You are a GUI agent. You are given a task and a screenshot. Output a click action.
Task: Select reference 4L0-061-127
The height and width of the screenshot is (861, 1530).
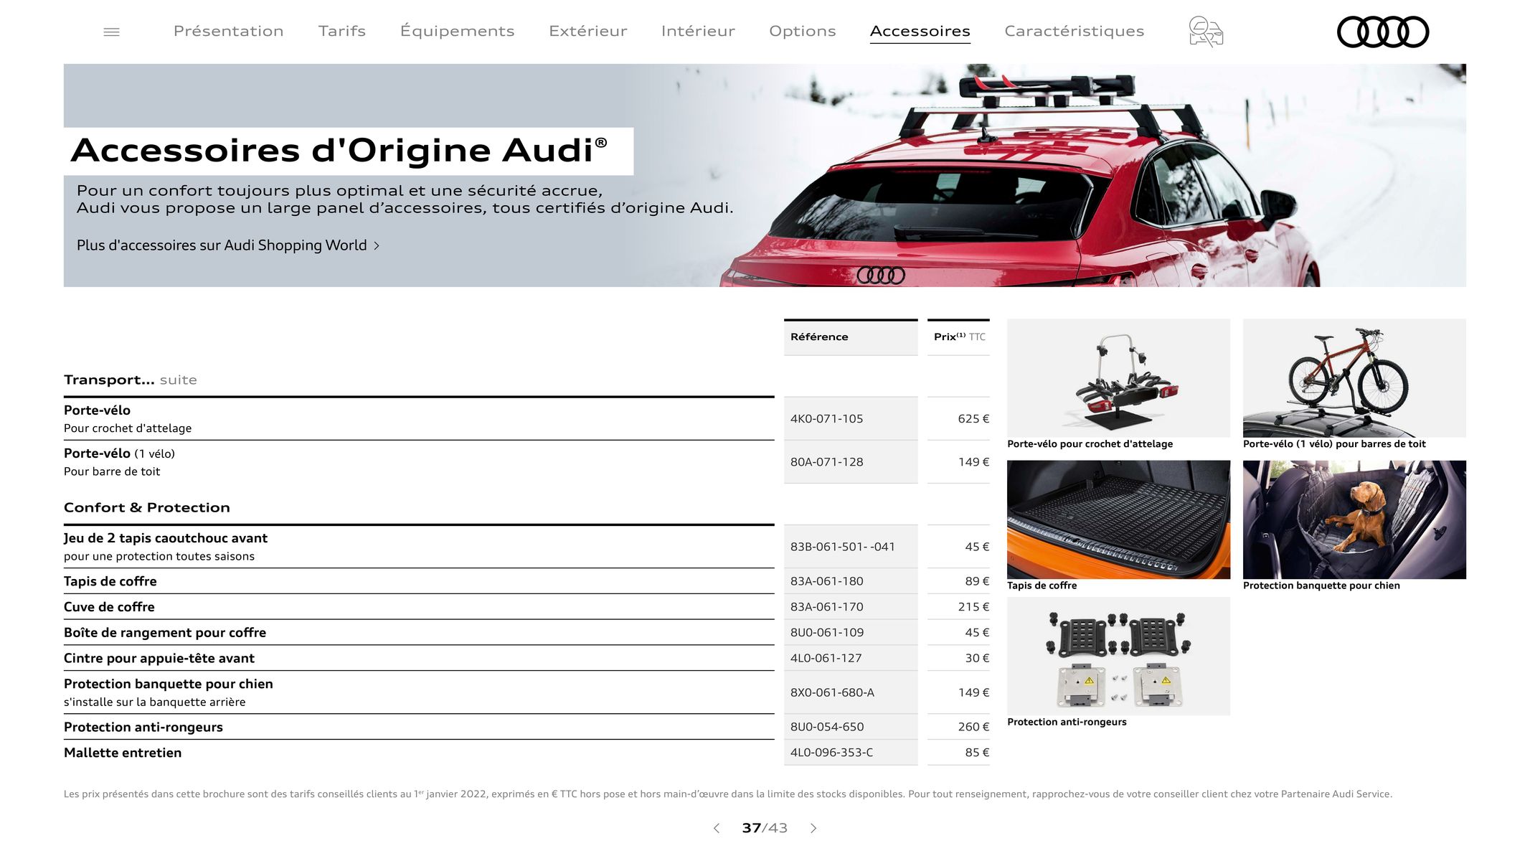(826, 658)
